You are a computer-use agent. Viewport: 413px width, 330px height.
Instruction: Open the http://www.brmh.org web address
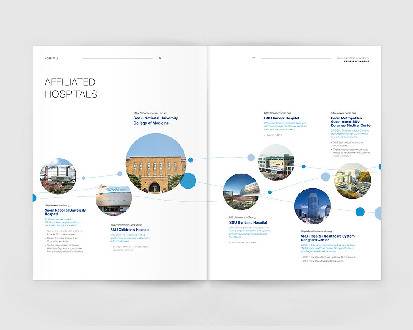tap(343, 113)
